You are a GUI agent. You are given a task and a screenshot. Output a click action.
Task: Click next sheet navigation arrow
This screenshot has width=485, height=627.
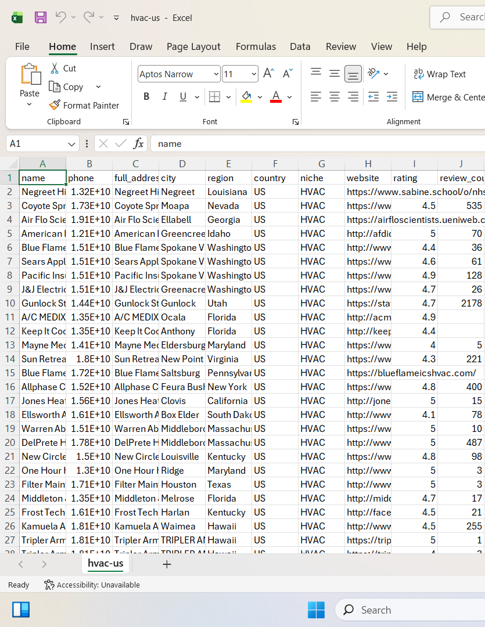[x=44, y=564]
